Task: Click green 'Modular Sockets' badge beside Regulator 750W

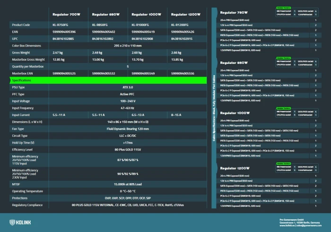Action: click(x=284, y=8)
